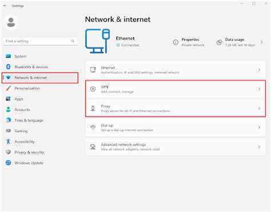271x212 pixels.
Task: Click the Find a setting field
Action: (40, 41)
